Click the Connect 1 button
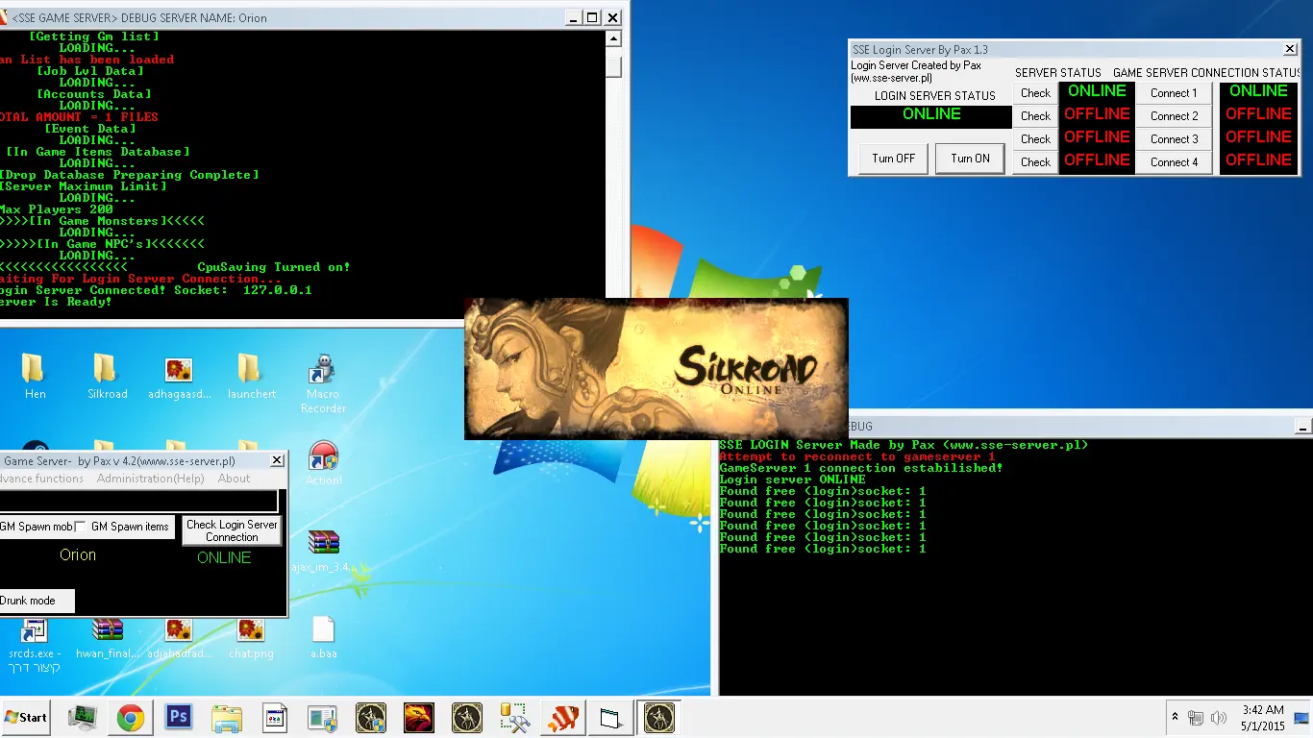This screenshot has height=738, width=1313. [x=1174, y=93]
